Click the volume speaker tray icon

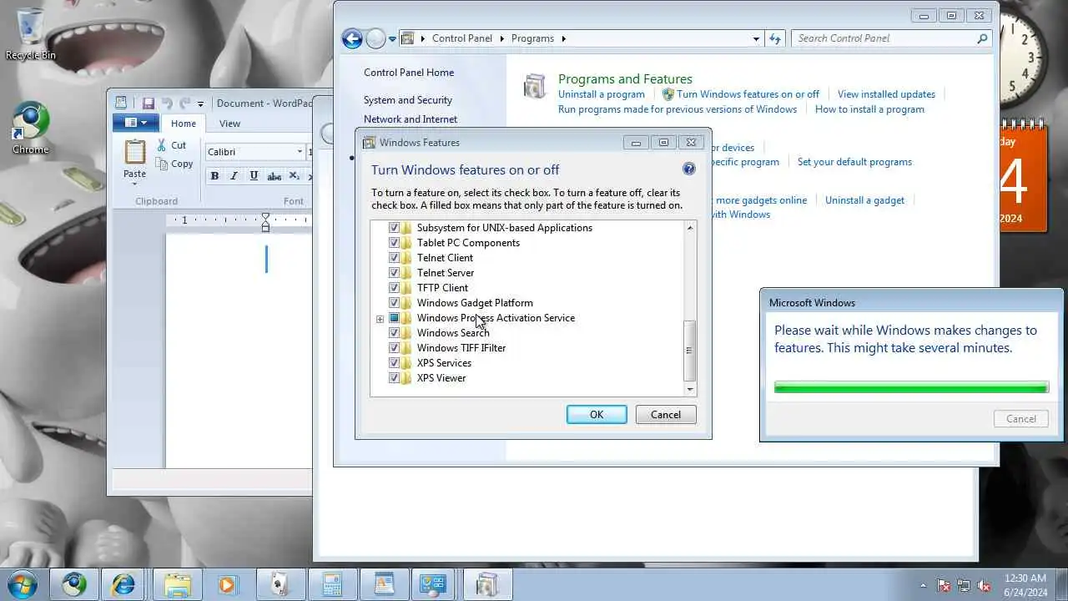(x=985, y=586)
